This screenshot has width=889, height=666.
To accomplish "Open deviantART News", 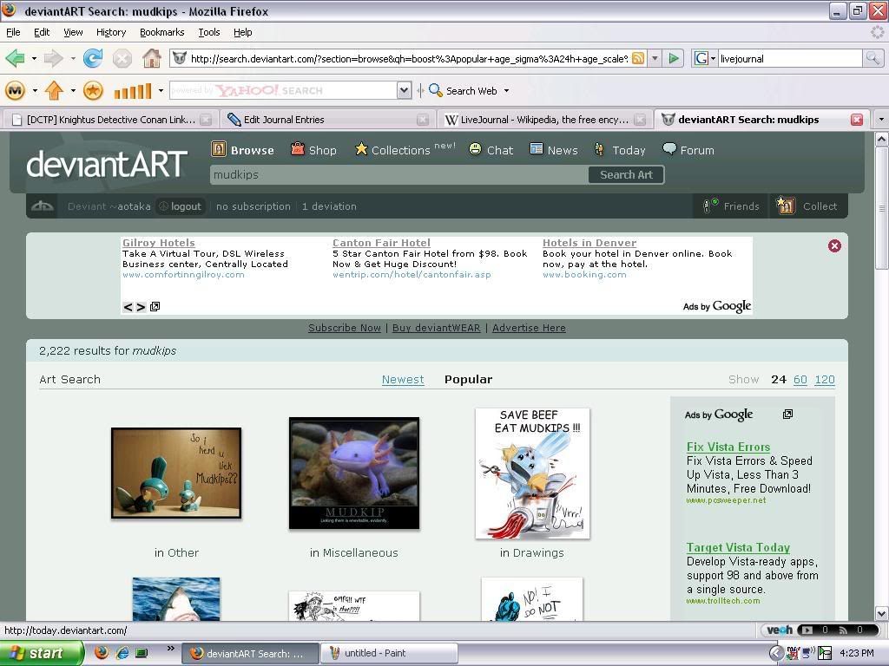I will click(554, 149).
